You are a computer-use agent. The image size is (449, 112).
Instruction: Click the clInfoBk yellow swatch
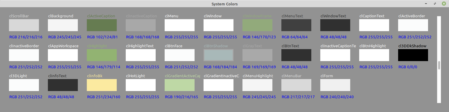(x=102, y=85)
